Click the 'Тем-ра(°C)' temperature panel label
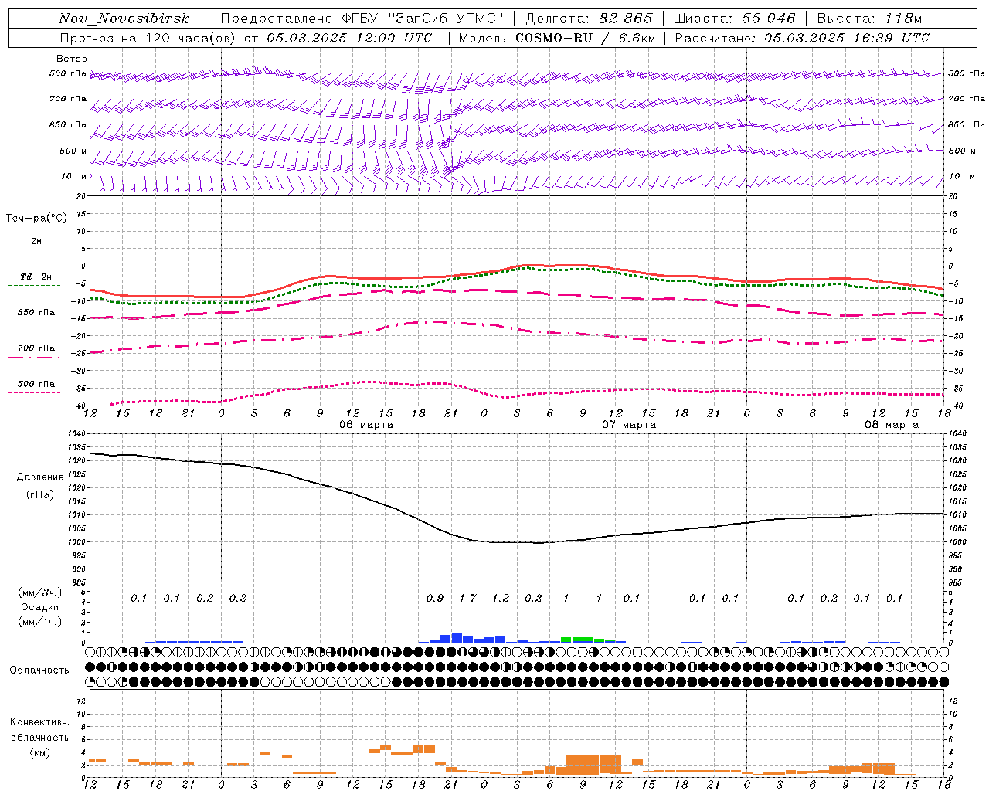The width and height of the screenshot is (989, 791). pyautogui.click(x=36, y=219)
